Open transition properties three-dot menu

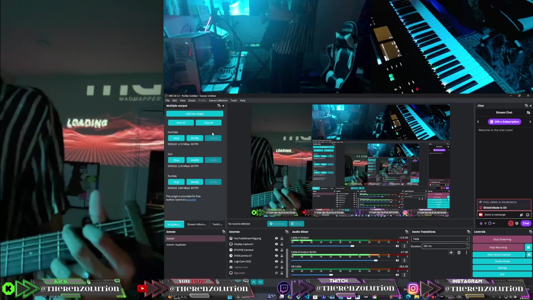pos(466,252)
